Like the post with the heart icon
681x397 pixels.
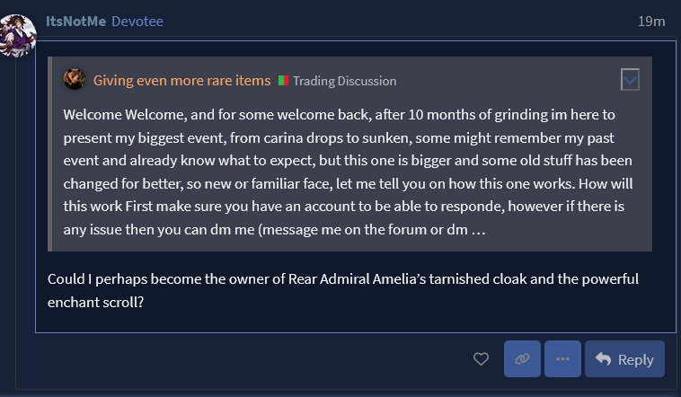click(x=481, y=359)
